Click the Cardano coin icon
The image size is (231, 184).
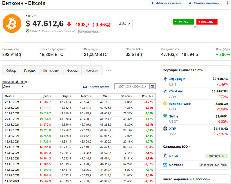tap(165, 91)
